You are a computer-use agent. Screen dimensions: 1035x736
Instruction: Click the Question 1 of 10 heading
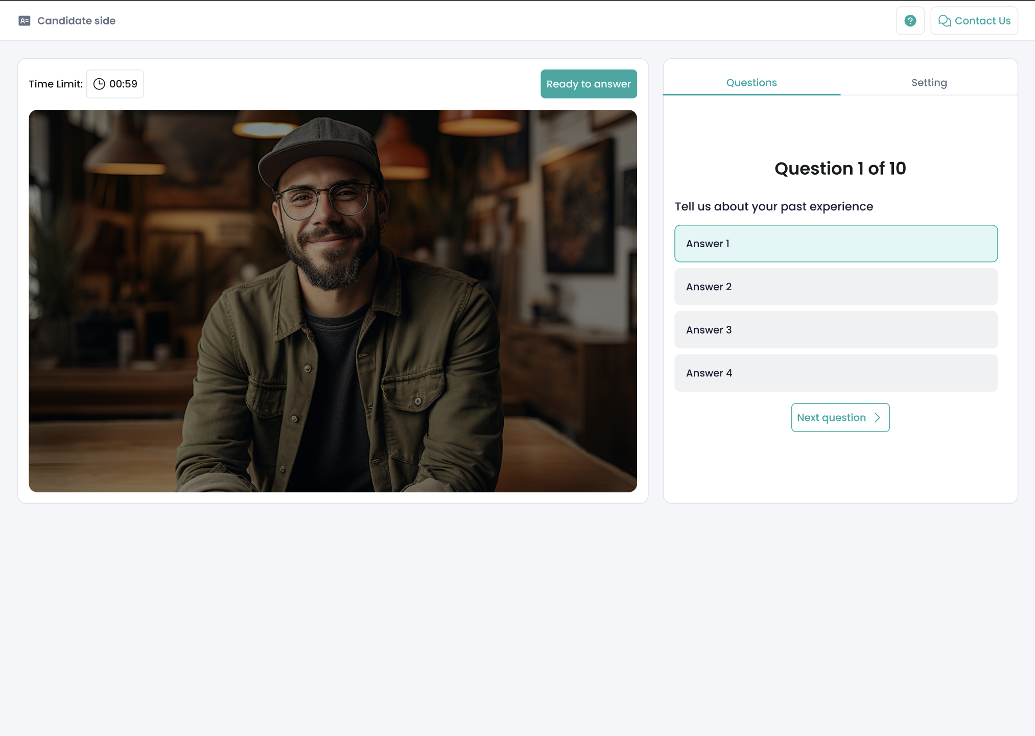tap(840, 169)
